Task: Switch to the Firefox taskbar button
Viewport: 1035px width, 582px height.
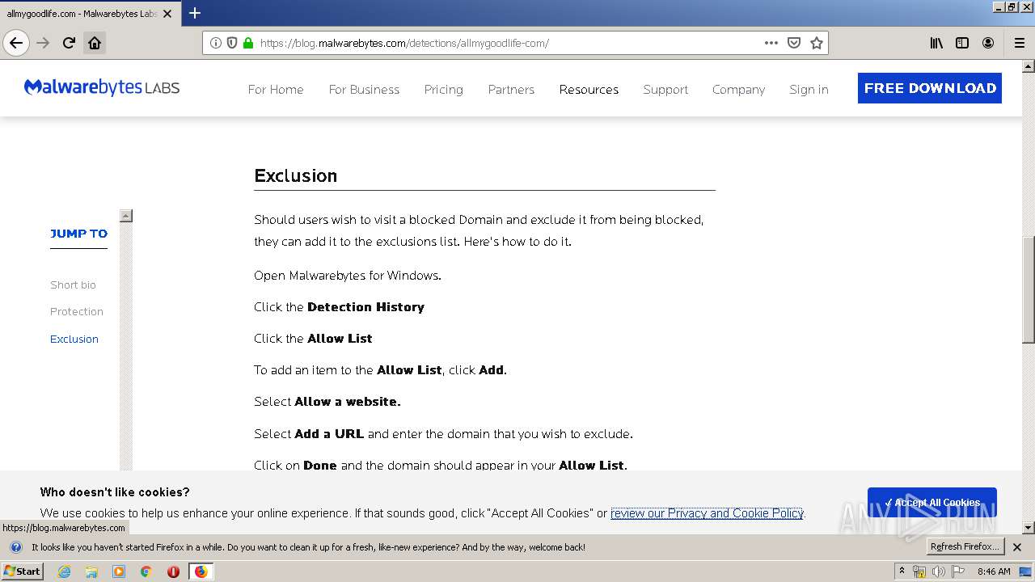Action: click(201, 571)
